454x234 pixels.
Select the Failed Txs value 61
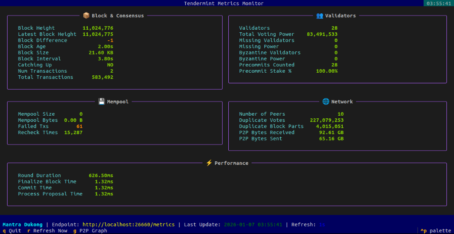point(80,126)
